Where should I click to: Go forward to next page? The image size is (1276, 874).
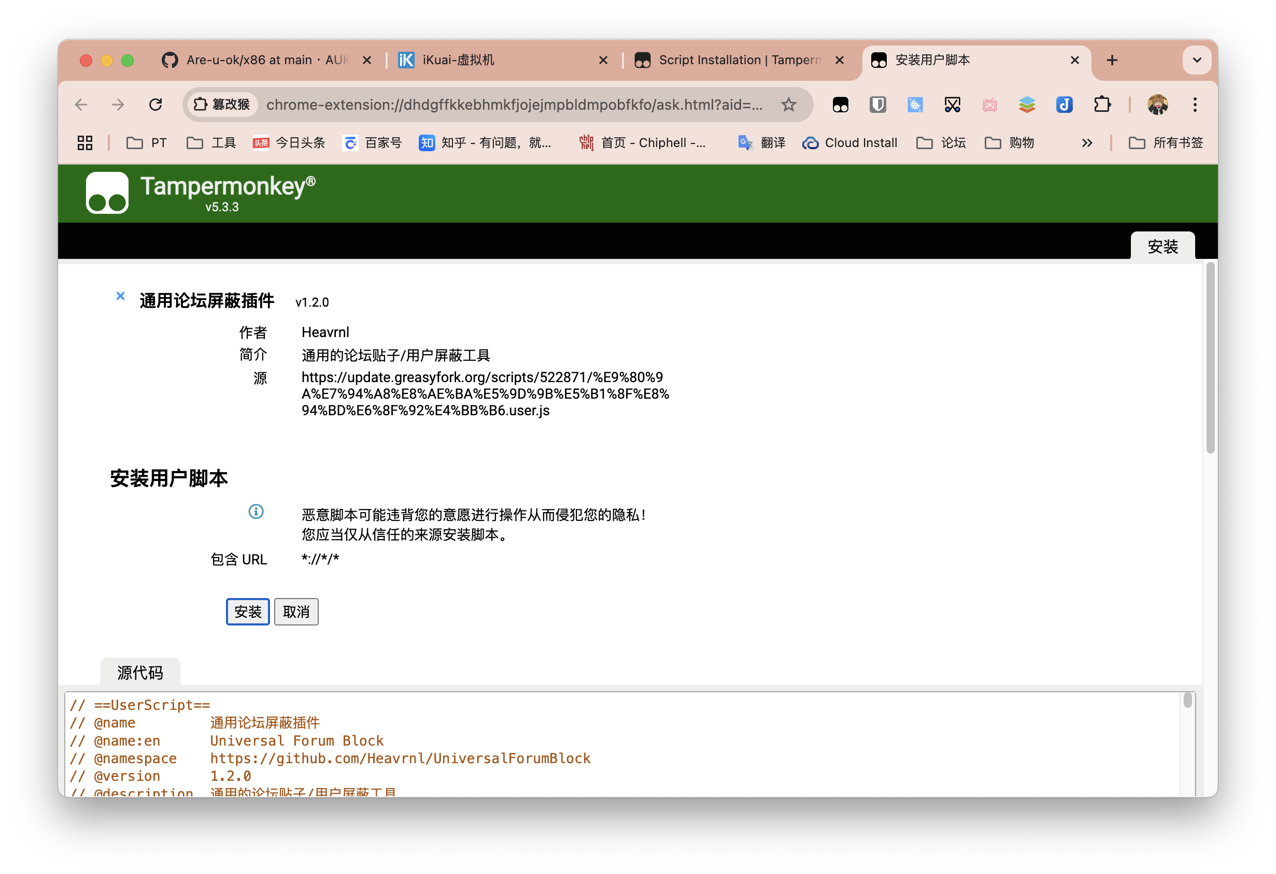118,104
